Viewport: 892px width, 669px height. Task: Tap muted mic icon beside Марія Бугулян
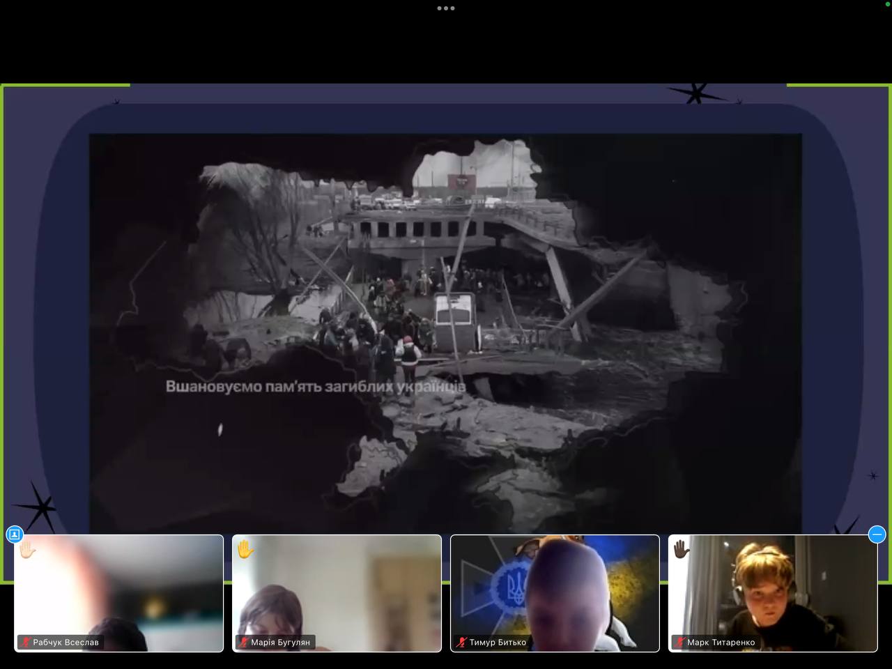pyautogui.click(x=244, y=643)
